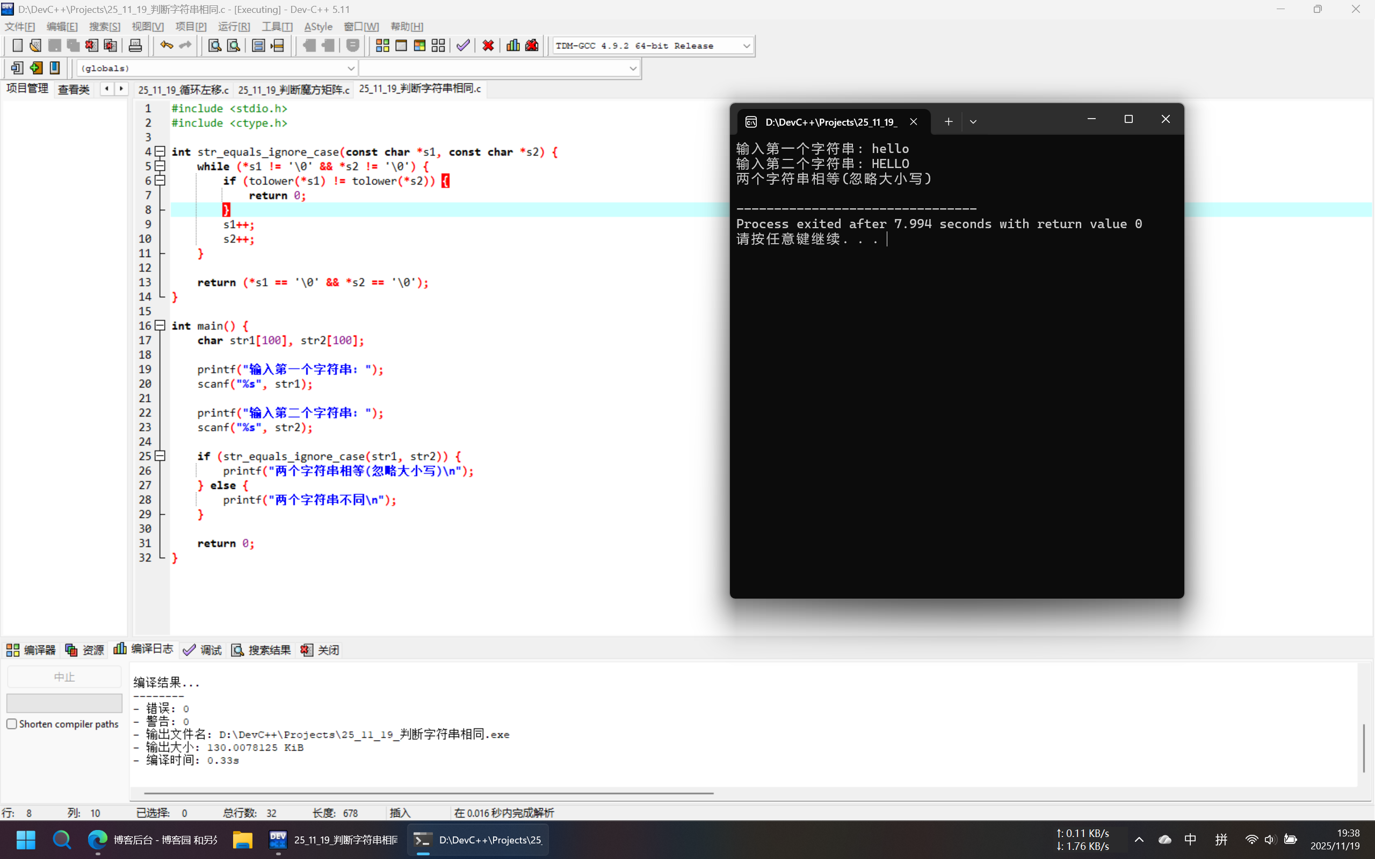Open the console new-tab dropdown chevron
The width and height of the screenshot is (1375, 859).
coord(973,121)
